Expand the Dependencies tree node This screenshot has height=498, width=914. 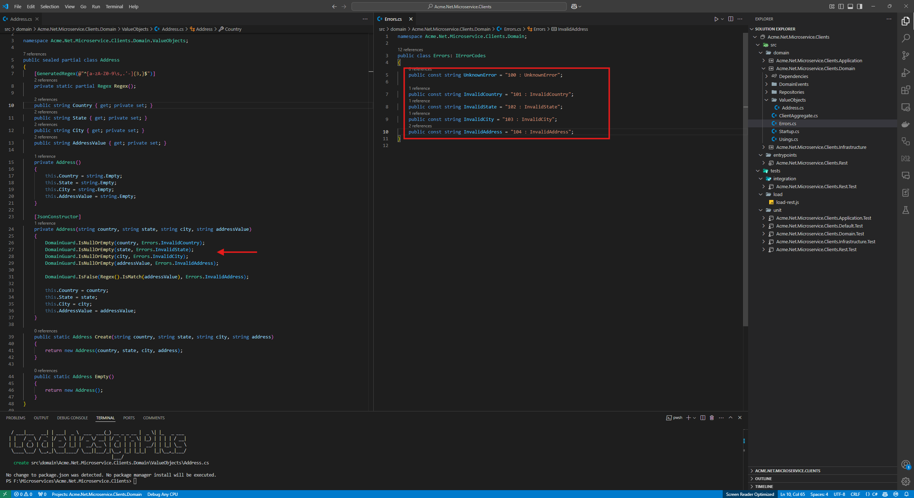pyautogui.click(x=766, y=76)
